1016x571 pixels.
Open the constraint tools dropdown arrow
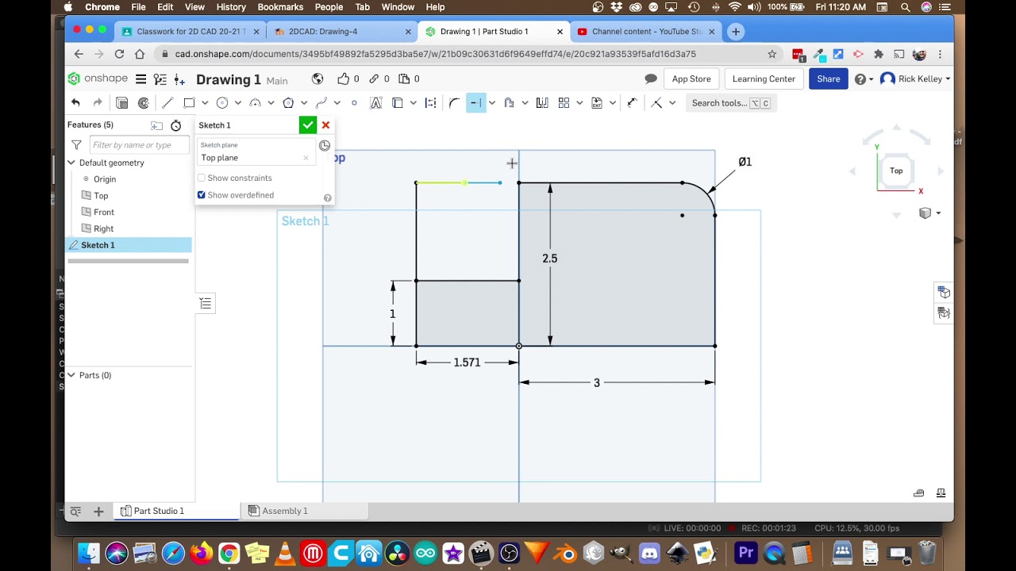pos(672,103)
